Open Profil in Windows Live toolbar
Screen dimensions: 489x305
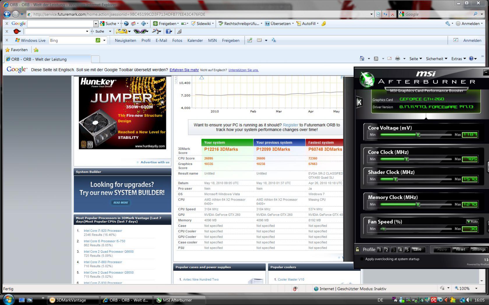[146, 40]
